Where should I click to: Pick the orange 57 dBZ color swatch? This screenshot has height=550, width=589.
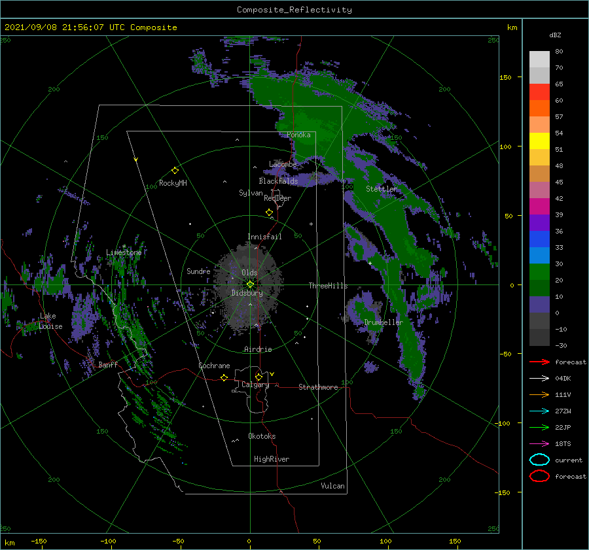pyautogui.click(x=539, y=109)
